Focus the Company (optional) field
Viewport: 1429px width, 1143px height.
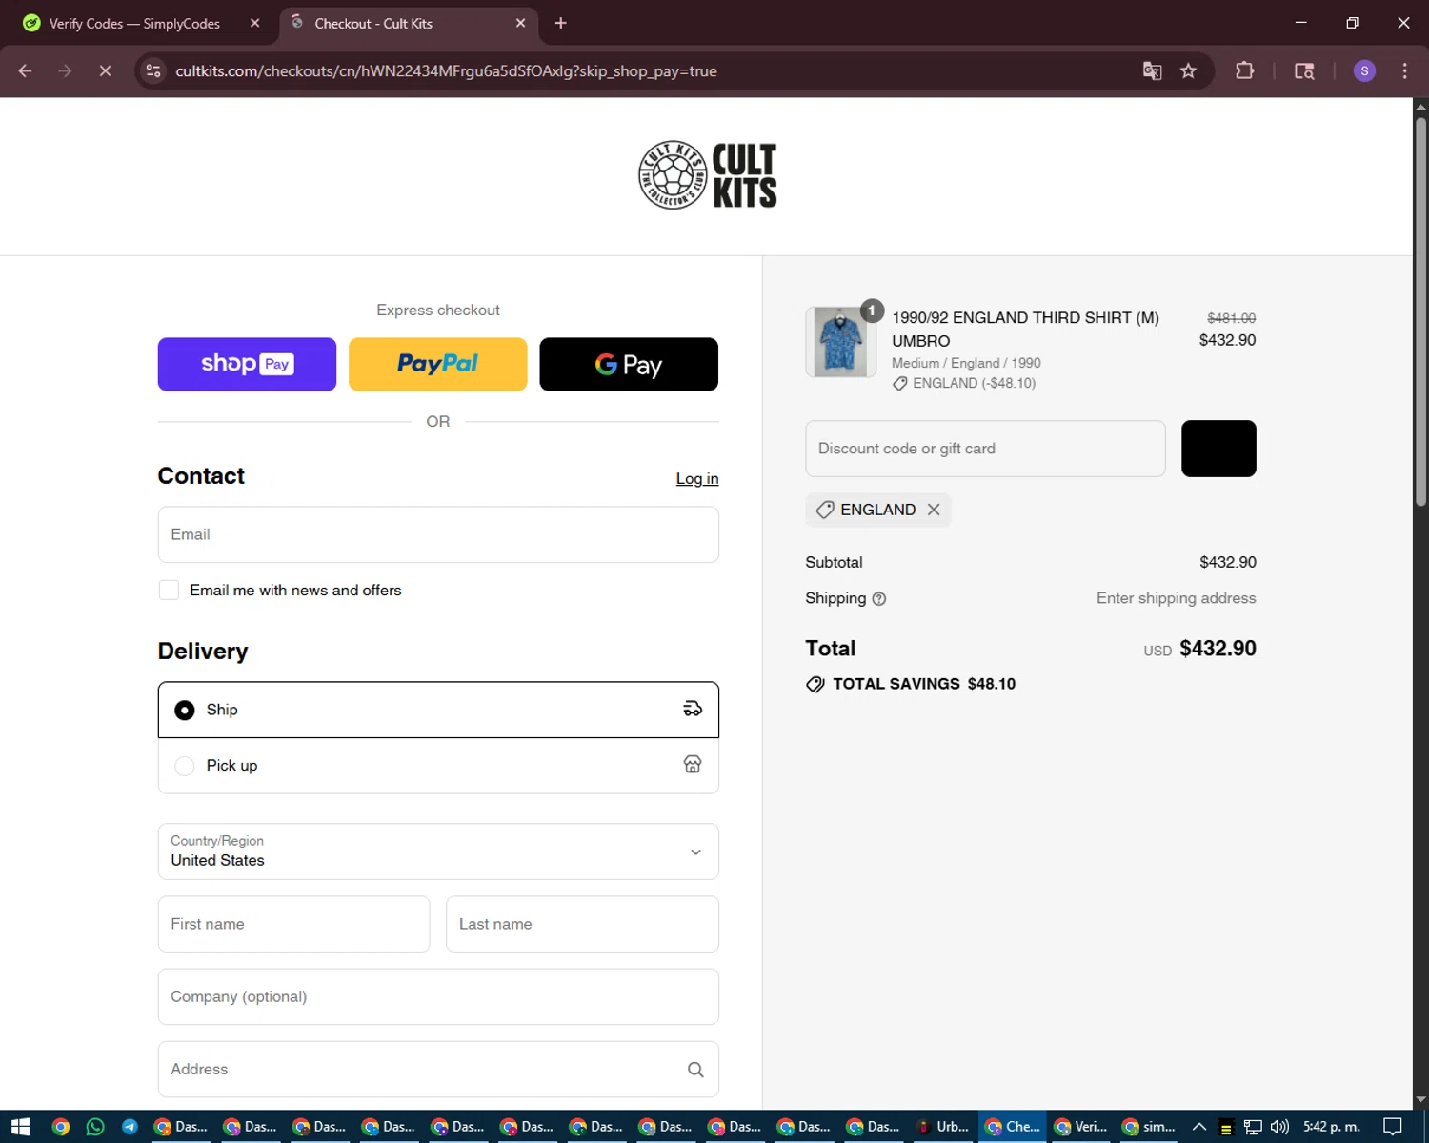point(438,996)
